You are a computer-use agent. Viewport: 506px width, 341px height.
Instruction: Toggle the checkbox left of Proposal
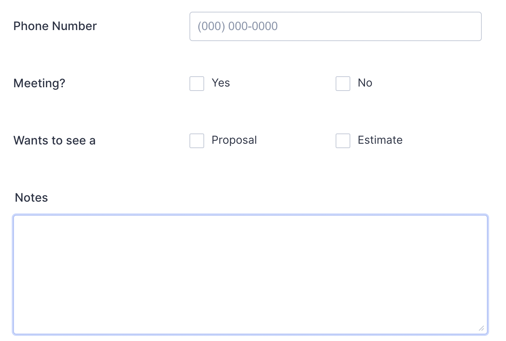pos(197,141)
